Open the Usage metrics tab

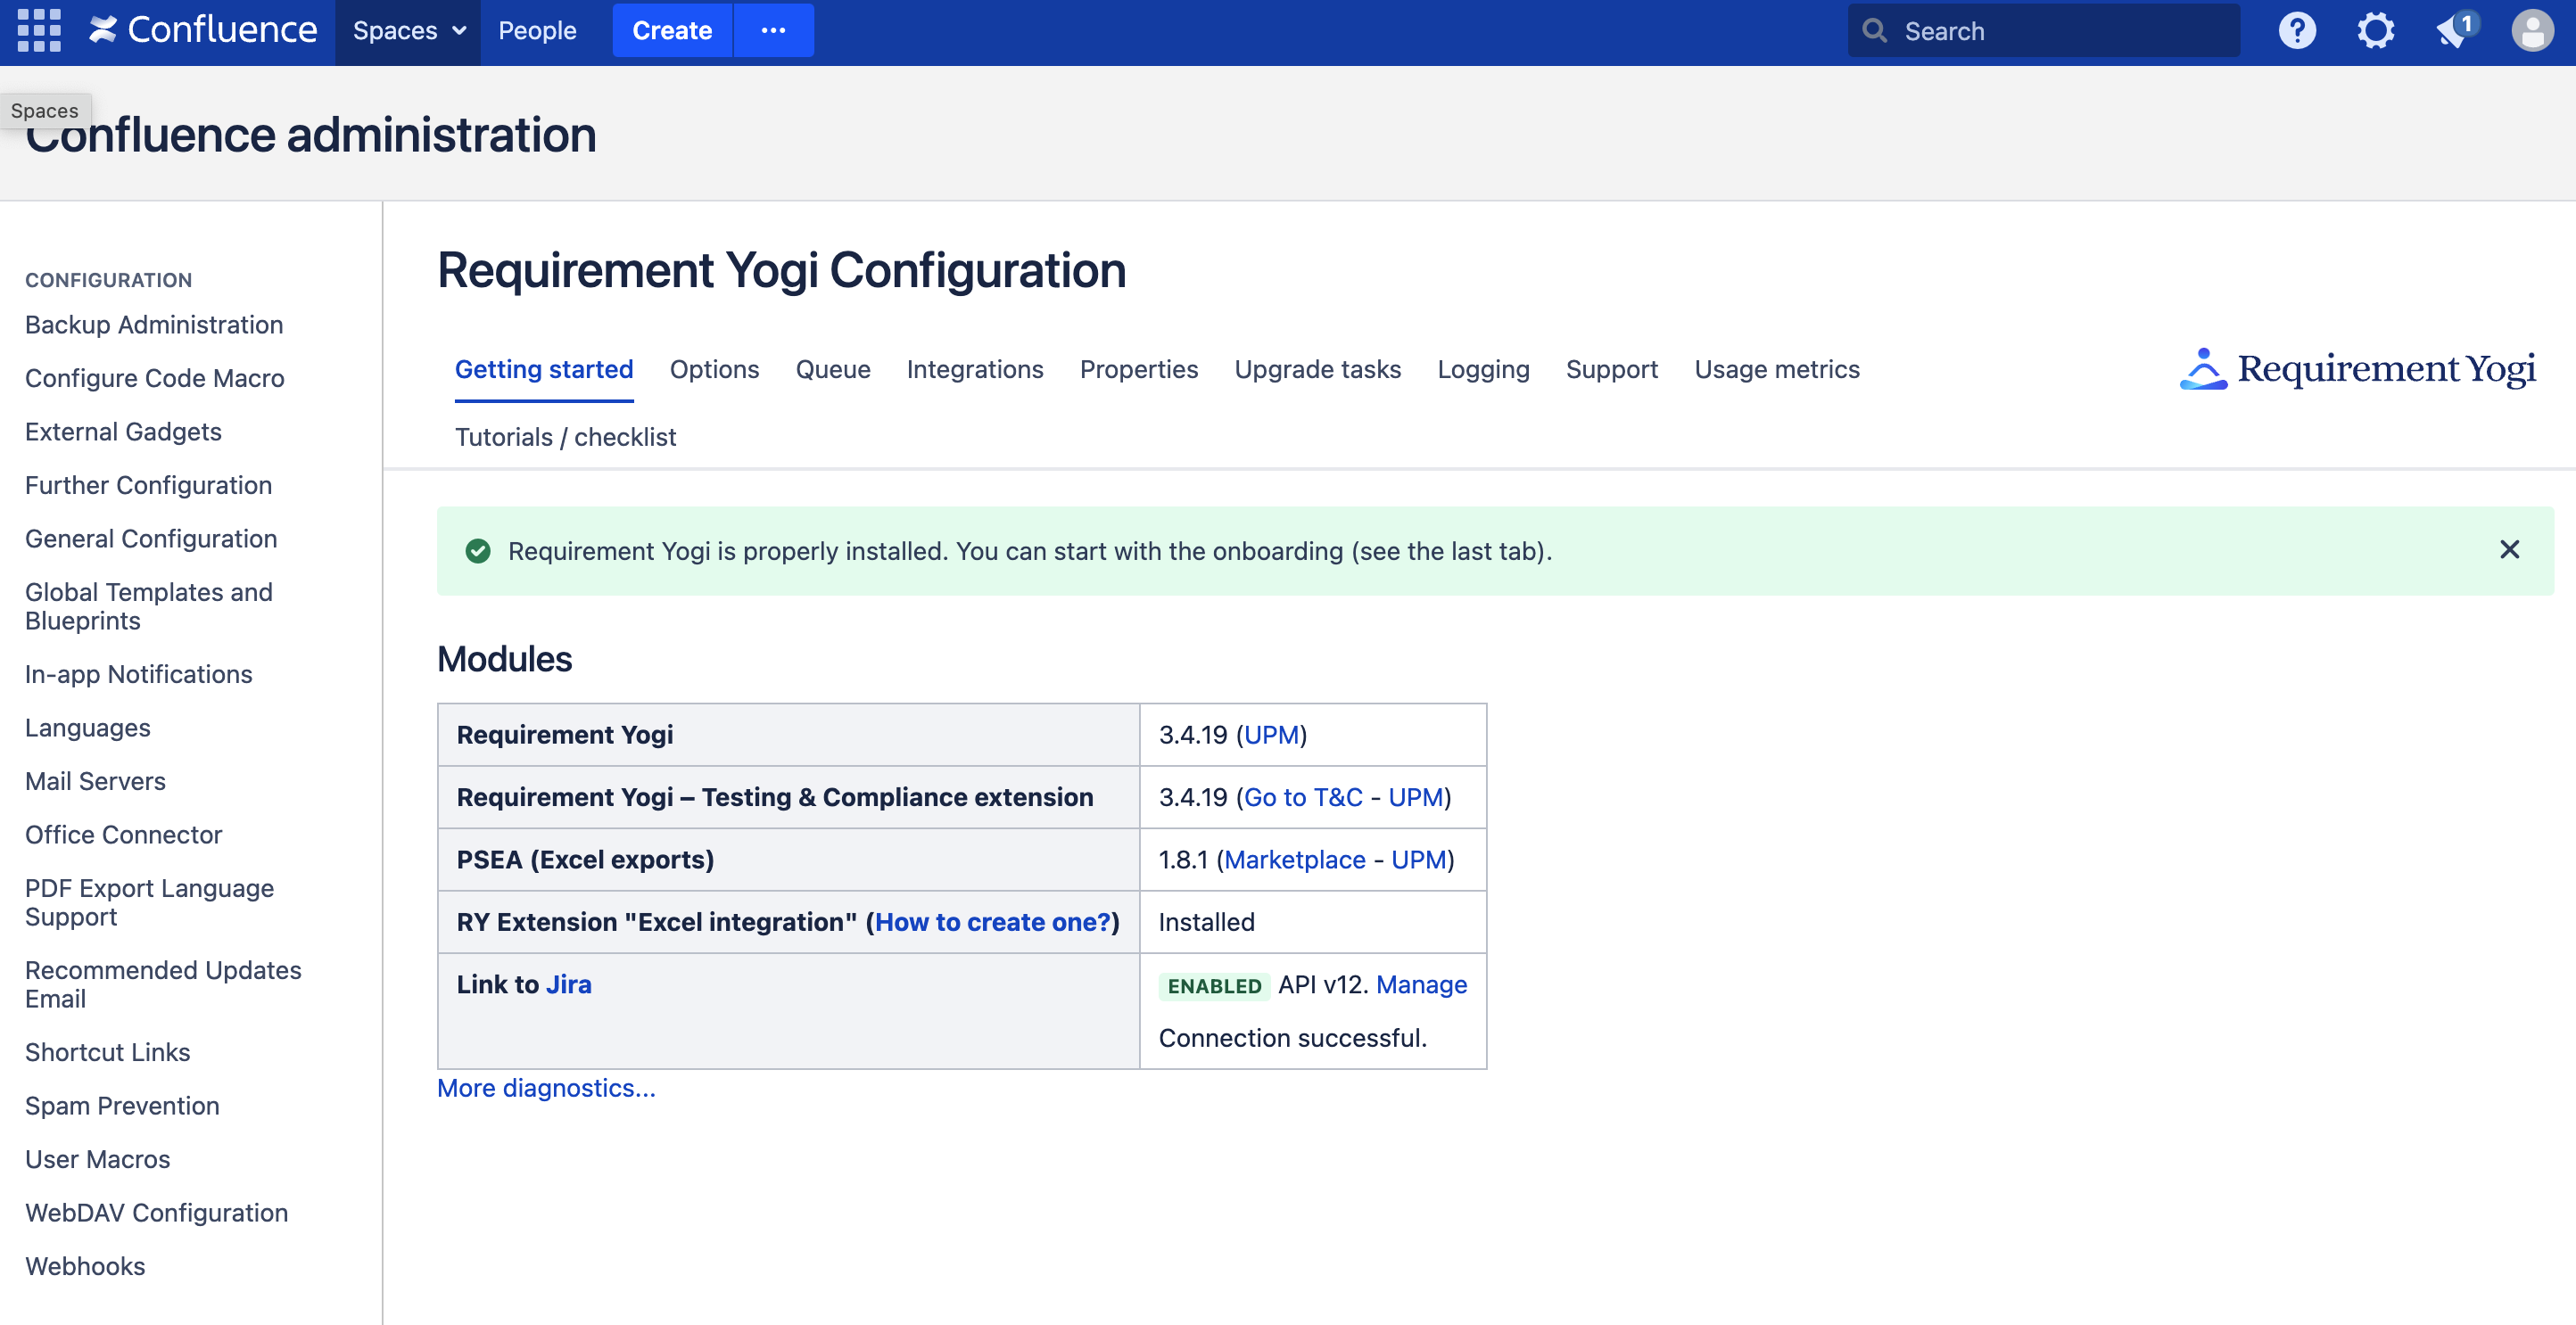point(1776,370)
